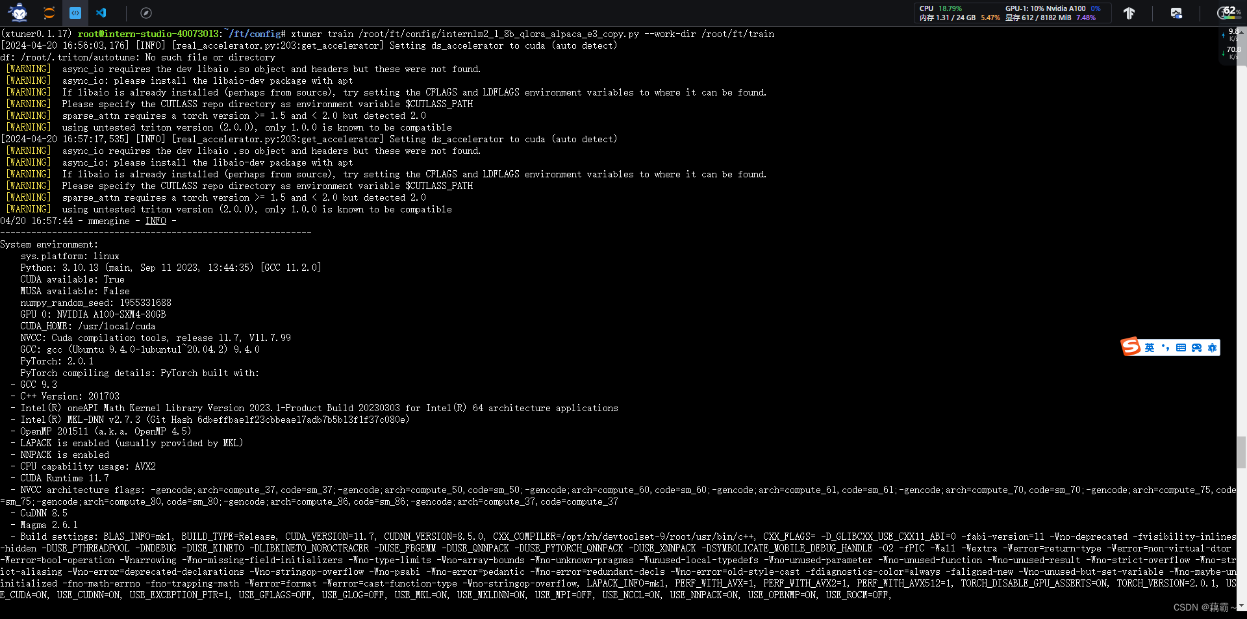Click the CPU and GPU stats panel
Image resolution: width=1247 pixels, height=619 pixels.
point(1013,12)
